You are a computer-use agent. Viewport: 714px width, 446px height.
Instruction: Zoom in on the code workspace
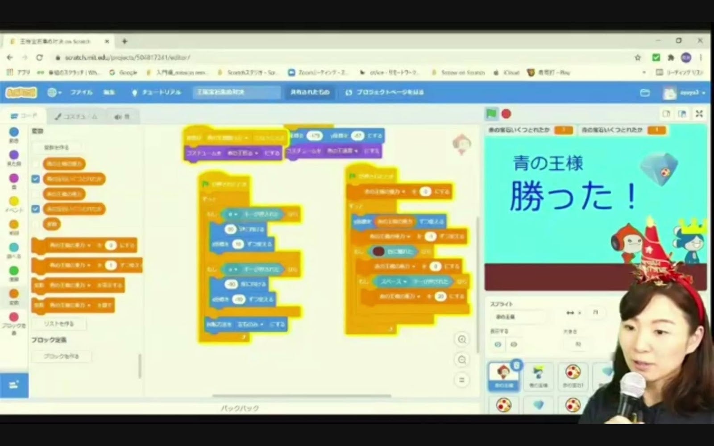point(462,339)
